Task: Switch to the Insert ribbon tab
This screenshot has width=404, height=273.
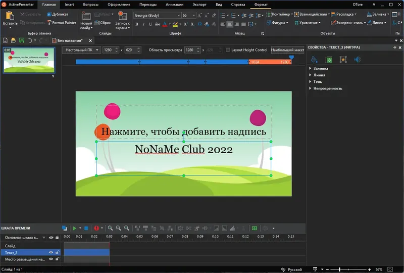Action: pos(69,4)
